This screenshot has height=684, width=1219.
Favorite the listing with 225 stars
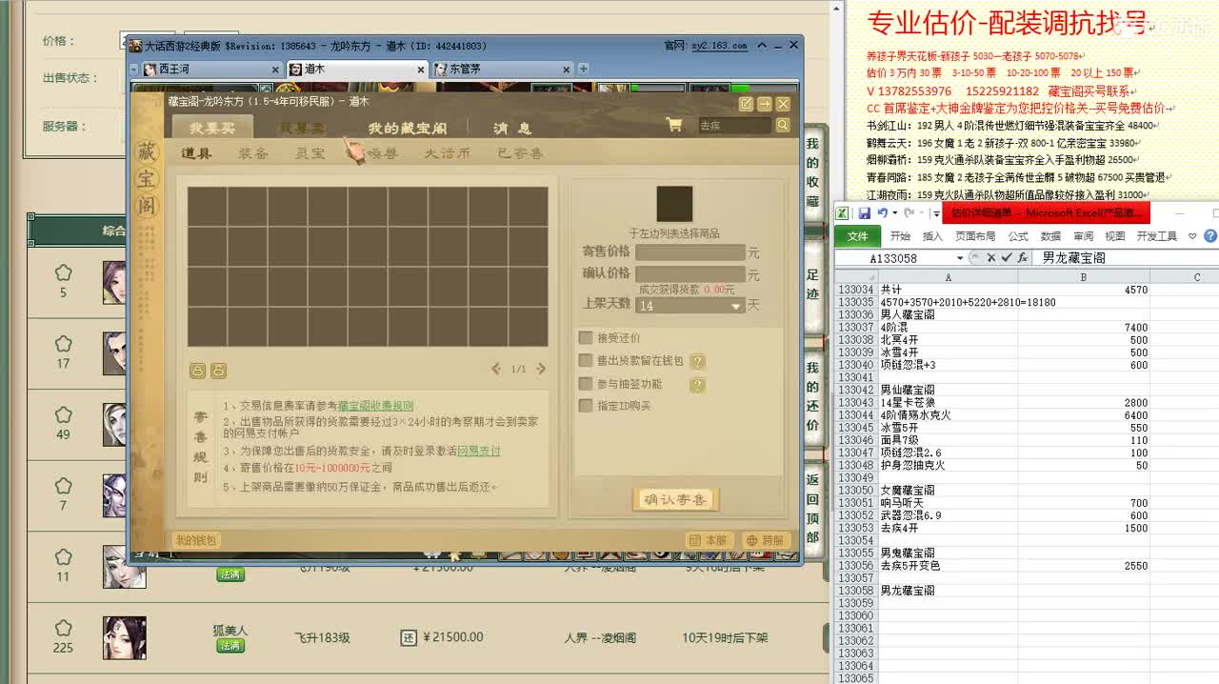(63, 628)
